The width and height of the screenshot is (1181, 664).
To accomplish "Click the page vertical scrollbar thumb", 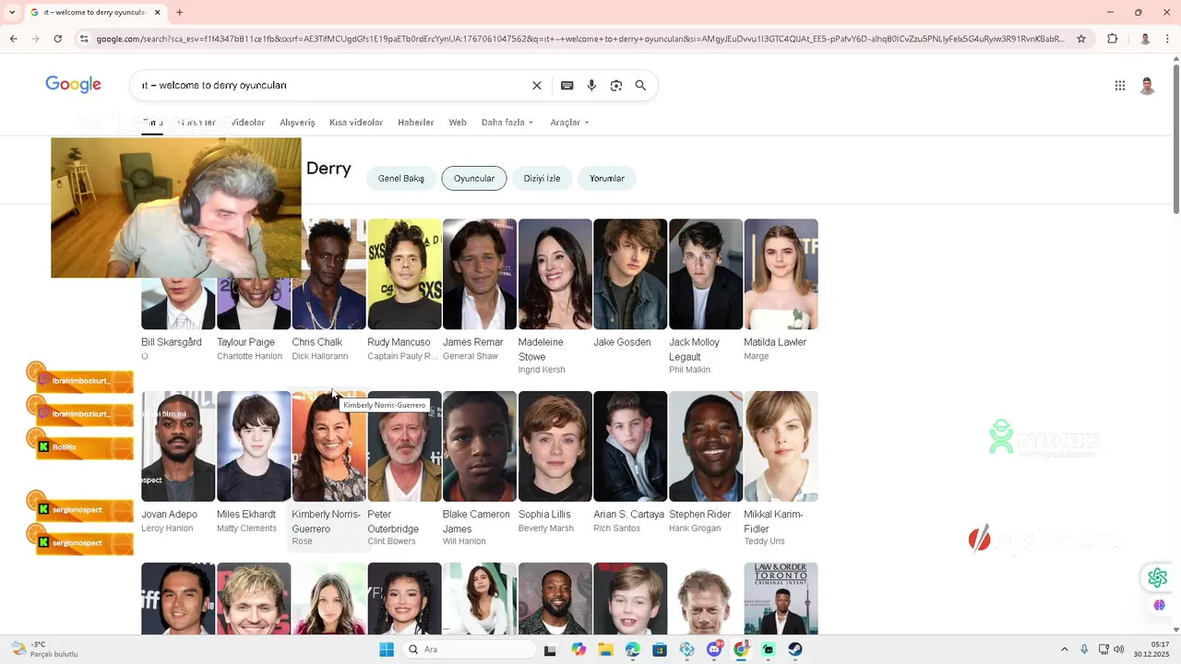I will click(x=1175, y=141).
